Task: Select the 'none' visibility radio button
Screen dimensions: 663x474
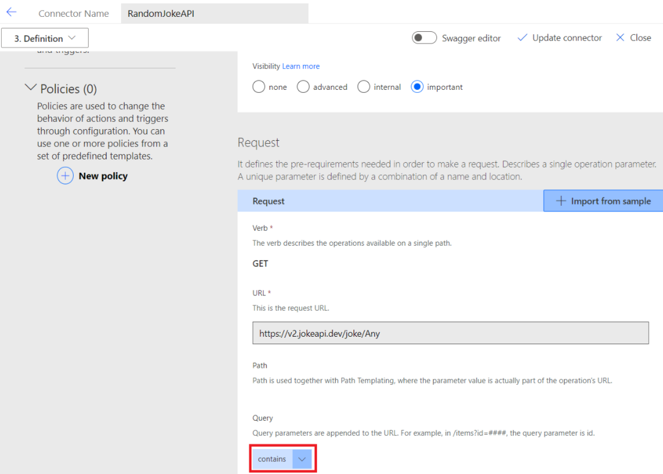Action: pyautogui.click(x=259, y=87)
